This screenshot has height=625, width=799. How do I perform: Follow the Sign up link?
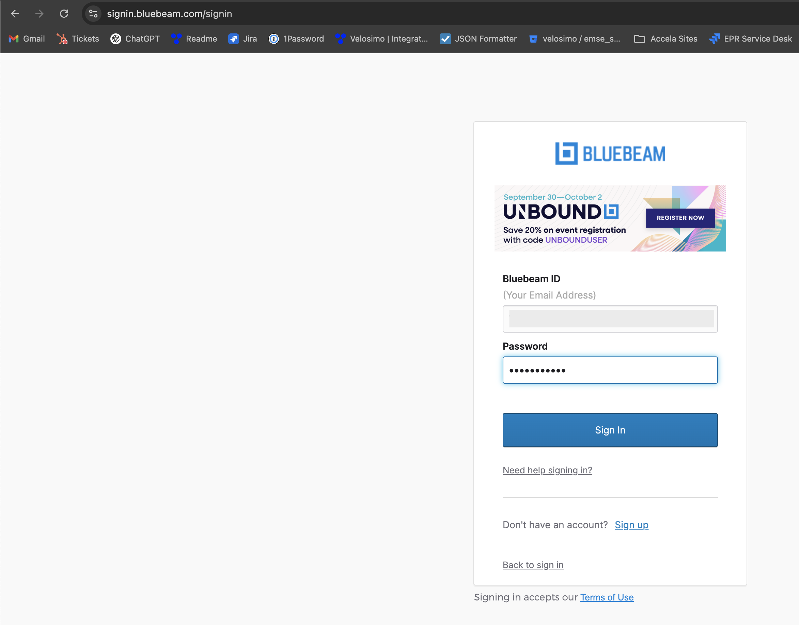631,525
